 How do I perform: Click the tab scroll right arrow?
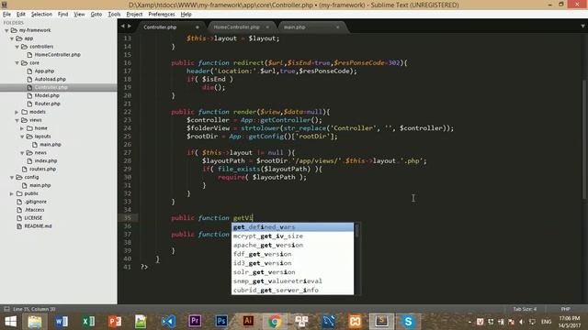click(x=130, y=27)
